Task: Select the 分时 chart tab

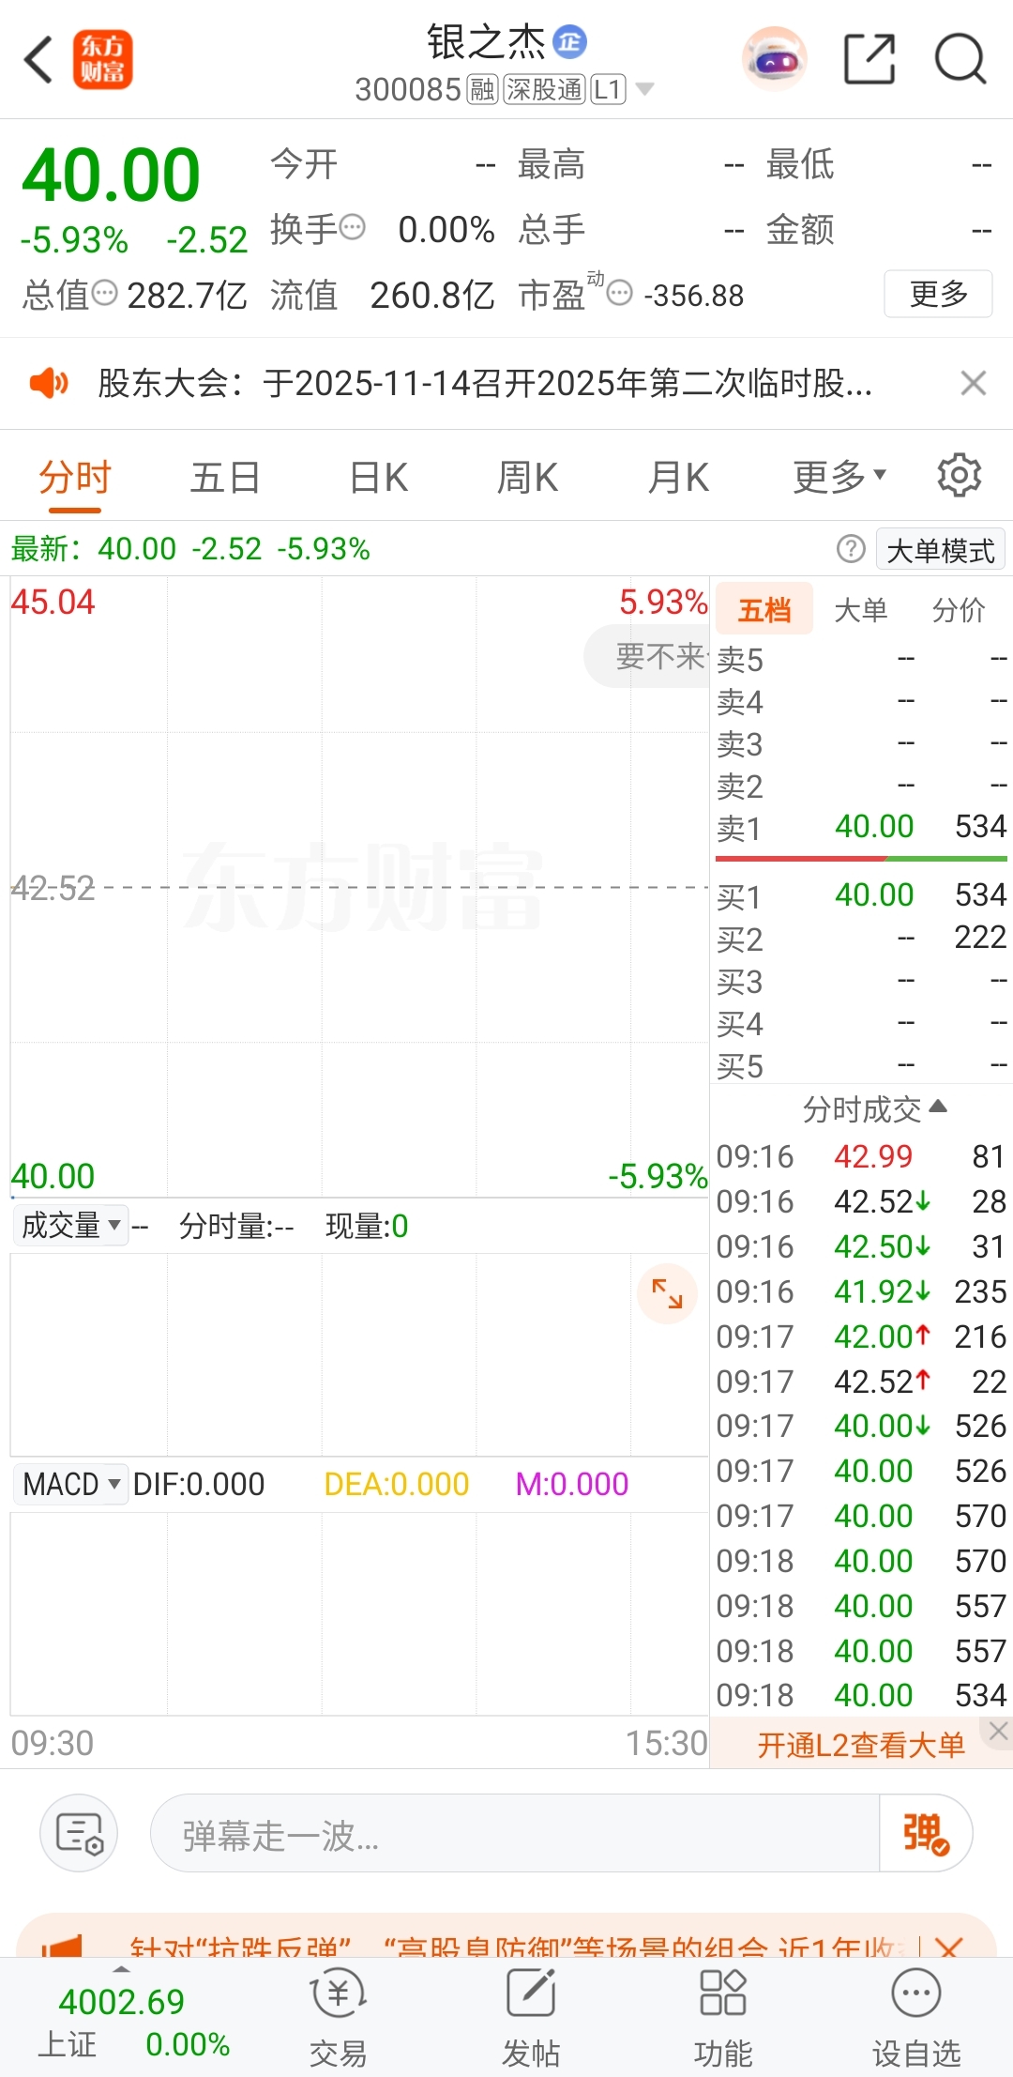Action: pos(75,478)
